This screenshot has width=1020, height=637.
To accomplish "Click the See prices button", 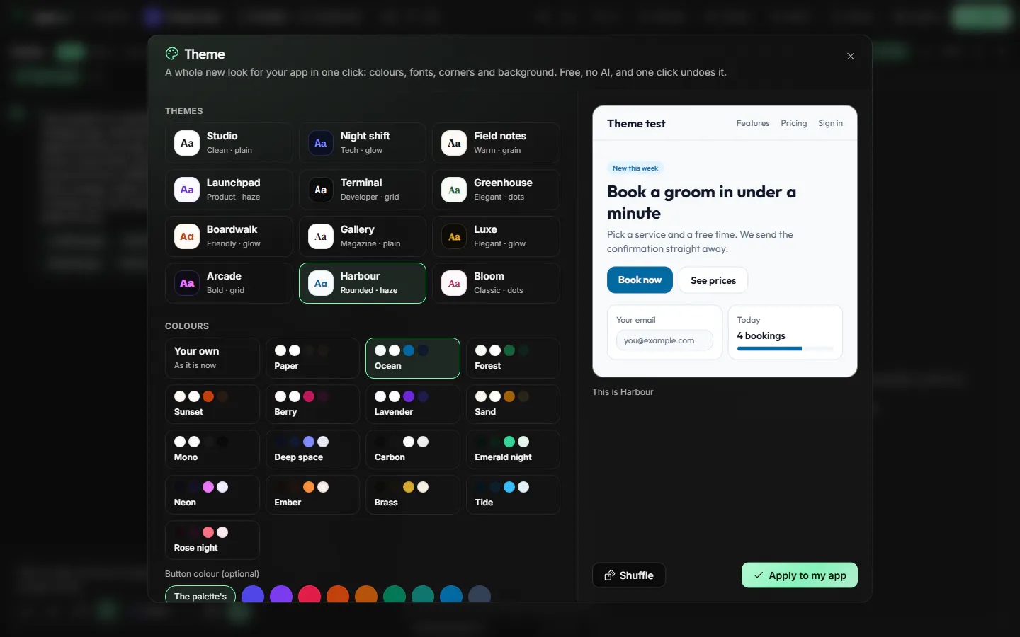I will (x=713, y=280).
